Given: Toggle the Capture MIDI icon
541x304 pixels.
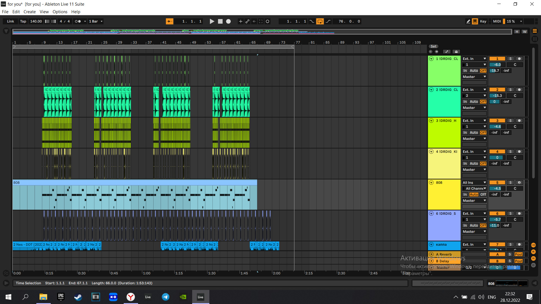Looking at the screenshot, I should tap(261, 21).
